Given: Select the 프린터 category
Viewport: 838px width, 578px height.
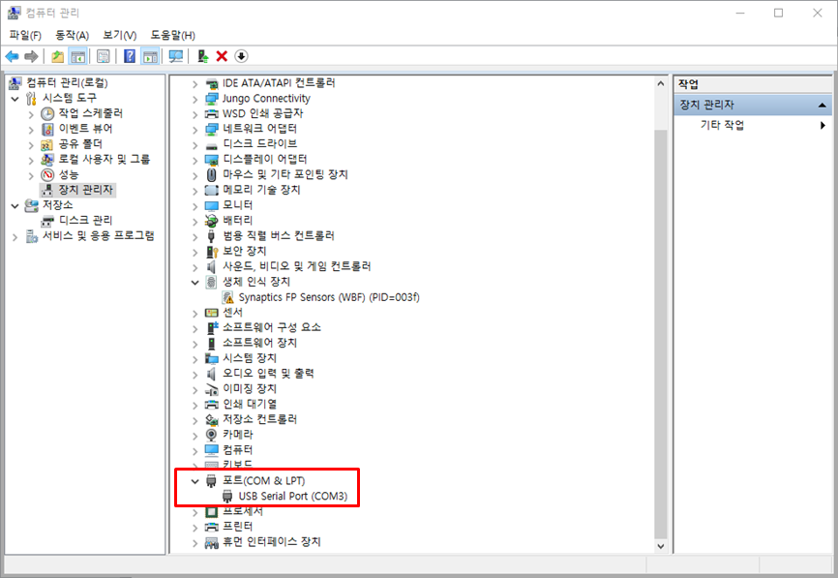Looking at the screenshot, I should 237,527.
